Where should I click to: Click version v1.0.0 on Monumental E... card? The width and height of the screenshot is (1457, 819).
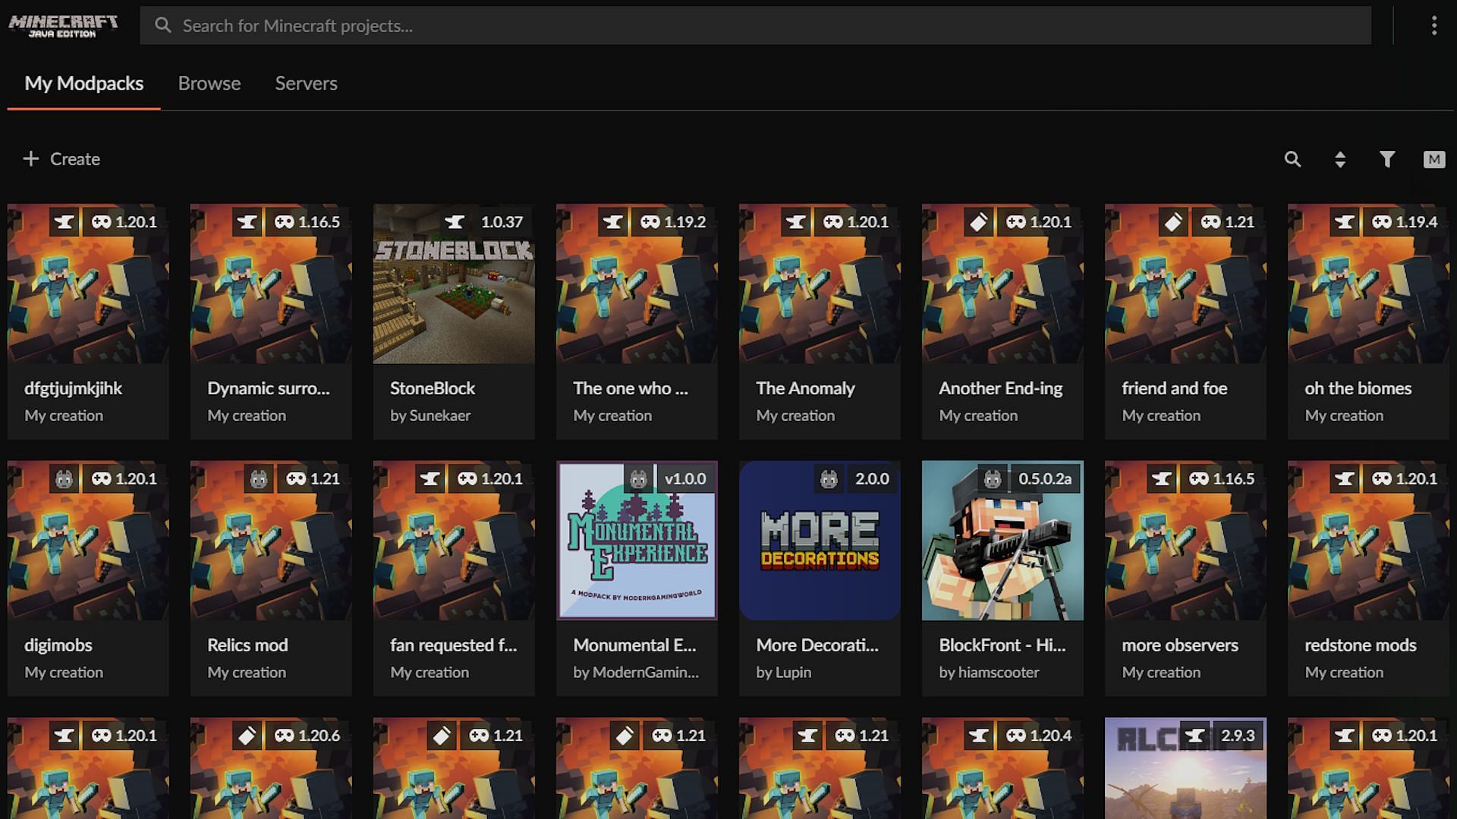685,479
